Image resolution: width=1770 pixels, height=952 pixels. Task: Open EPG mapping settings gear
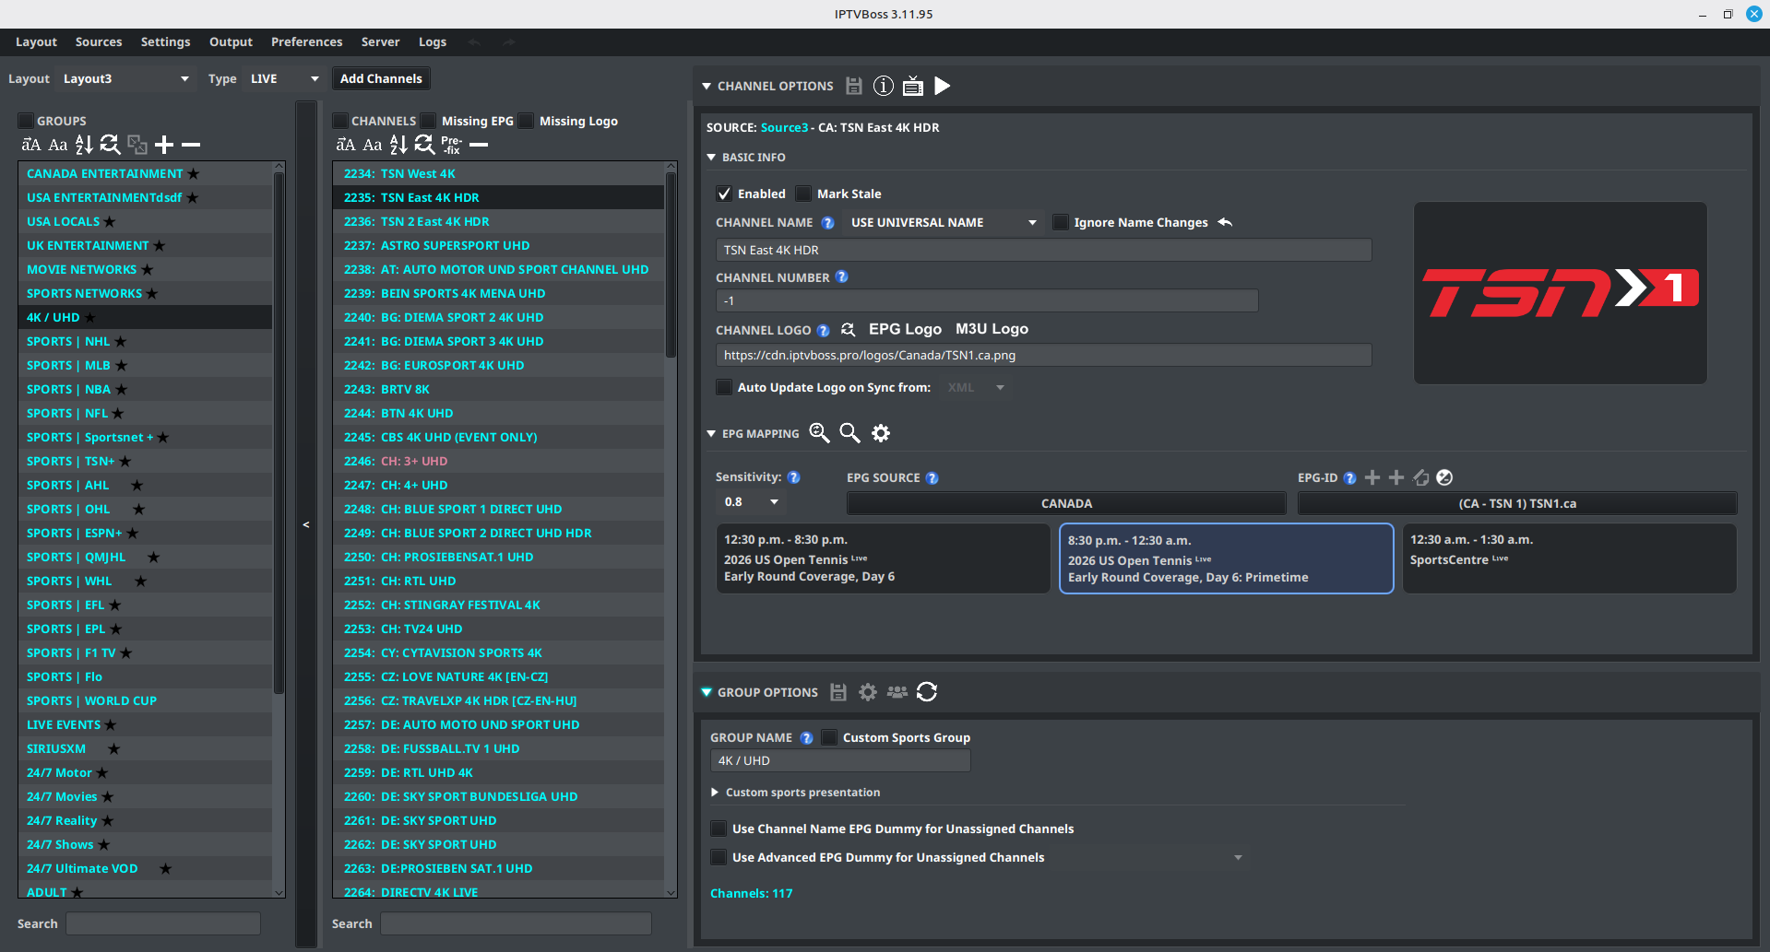tap(881, 433)
